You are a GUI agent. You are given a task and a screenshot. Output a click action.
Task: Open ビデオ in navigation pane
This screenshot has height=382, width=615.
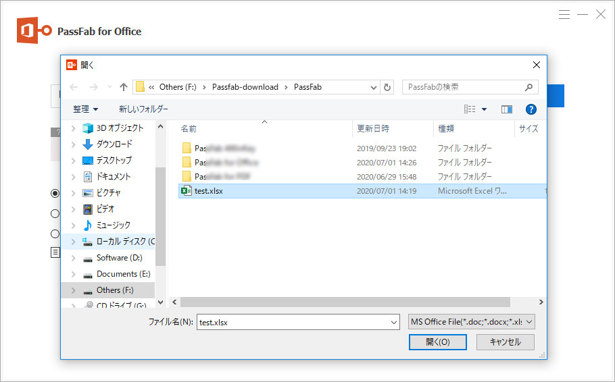pos(105,209)
